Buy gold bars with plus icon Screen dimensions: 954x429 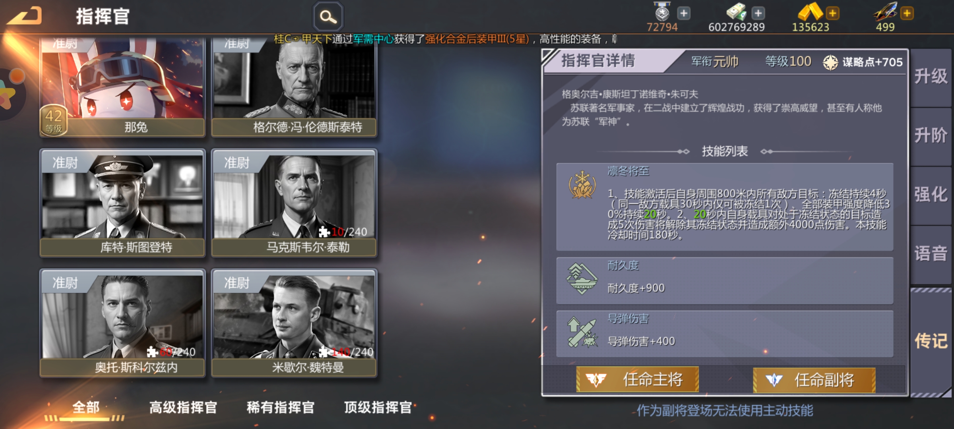click(832, 13)
